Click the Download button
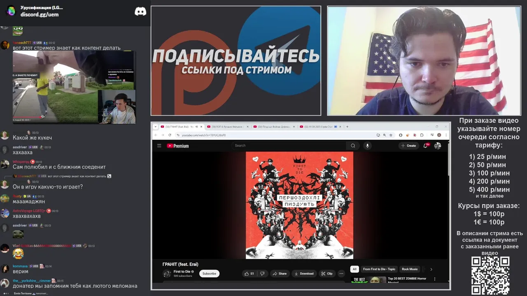Viewport: 527px width, 296px height. 304,273
